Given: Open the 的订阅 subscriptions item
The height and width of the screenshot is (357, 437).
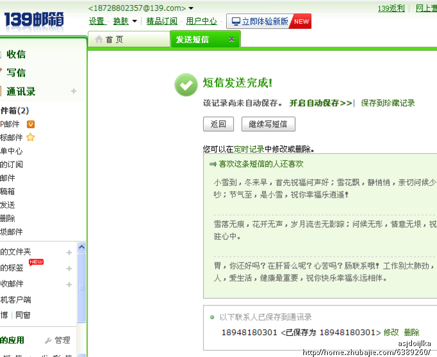Looking at the screenshot, I should pos(12,165).
